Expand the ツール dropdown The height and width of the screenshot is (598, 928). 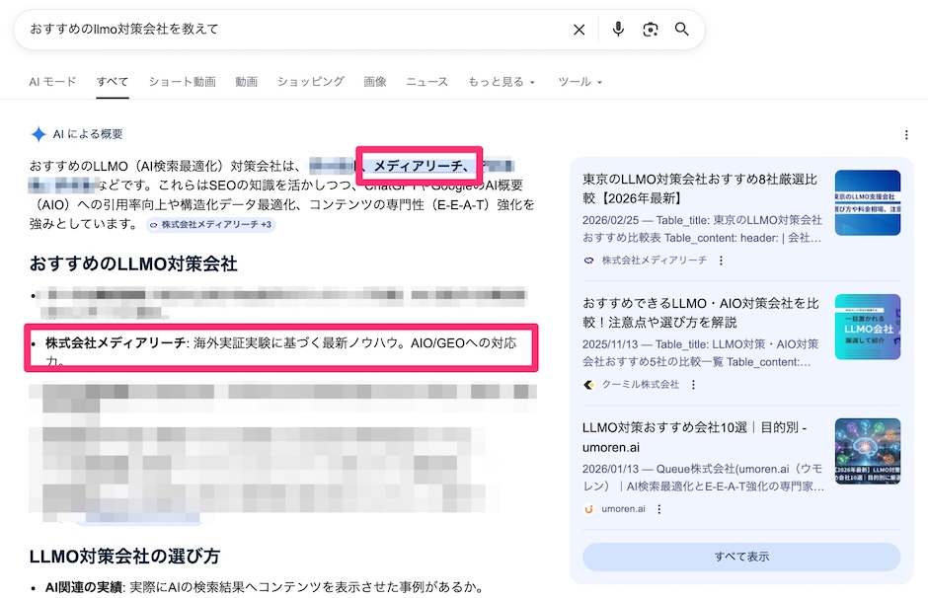pos(580,82)
